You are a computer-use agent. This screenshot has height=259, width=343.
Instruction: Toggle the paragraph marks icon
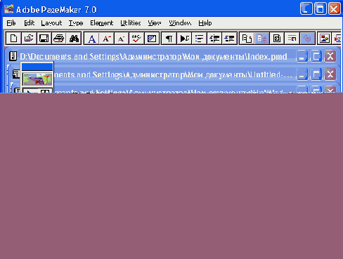click(169, 39)
